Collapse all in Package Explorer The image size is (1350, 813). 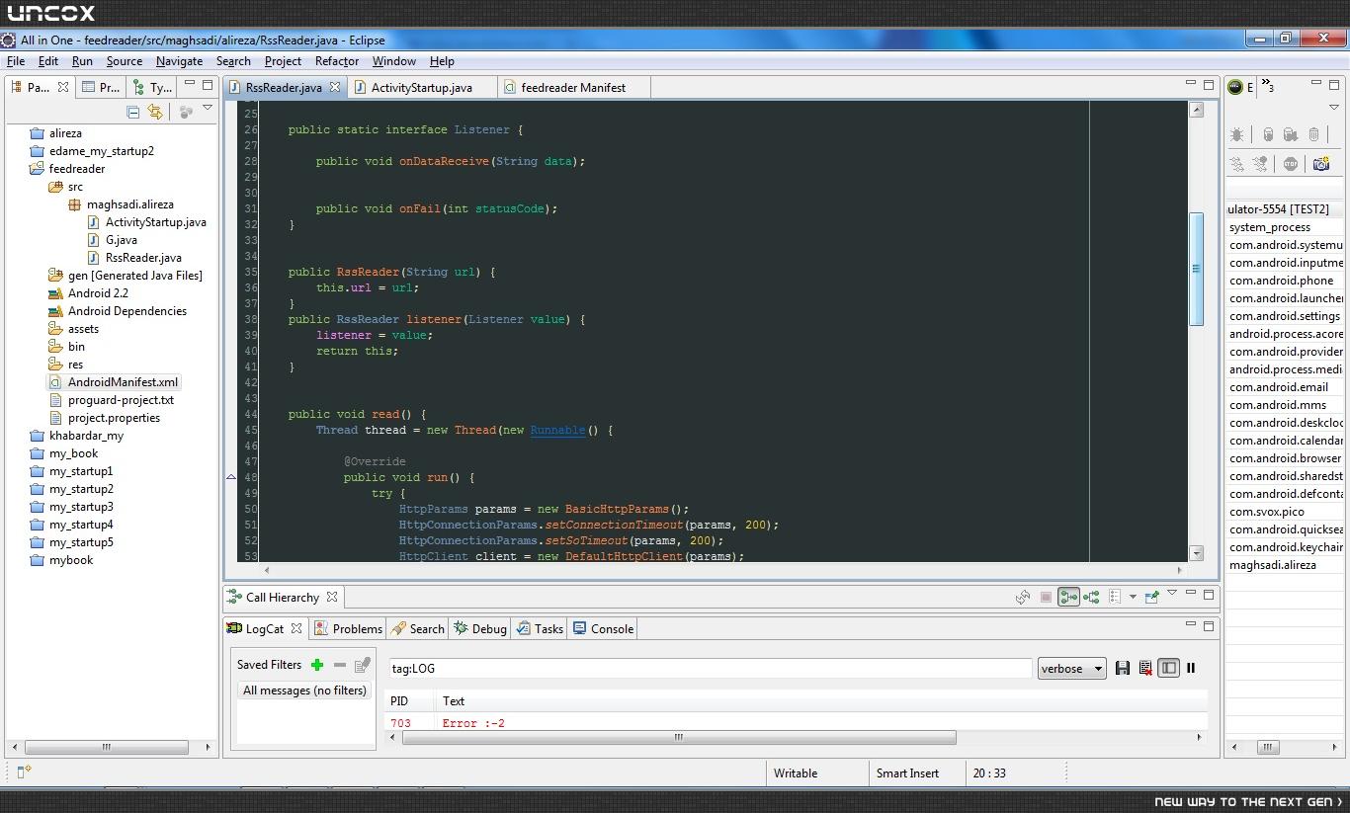point(133,112)
